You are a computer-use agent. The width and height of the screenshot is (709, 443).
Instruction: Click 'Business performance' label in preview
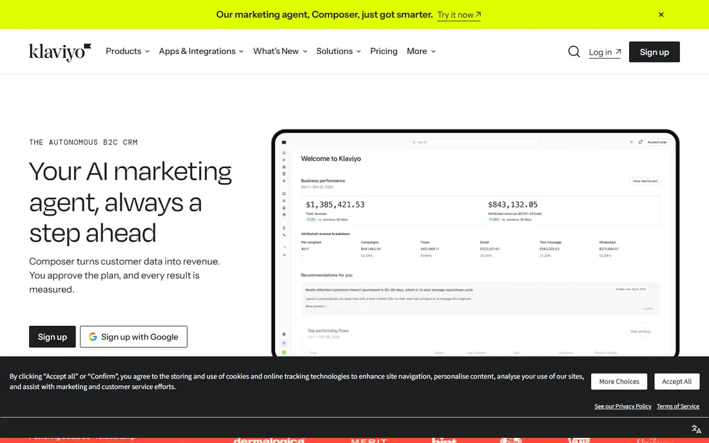[x=323, y=181]
